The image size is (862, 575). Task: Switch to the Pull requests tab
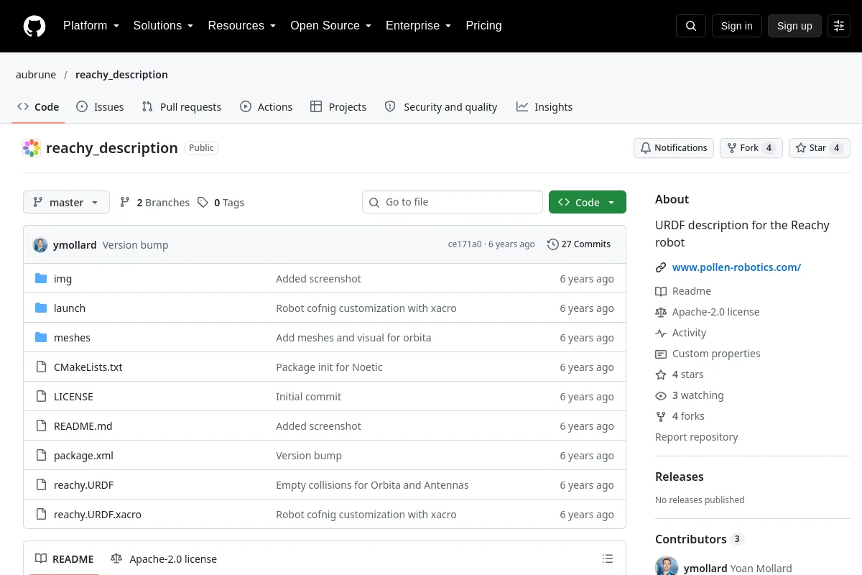(x=182, y=107)
